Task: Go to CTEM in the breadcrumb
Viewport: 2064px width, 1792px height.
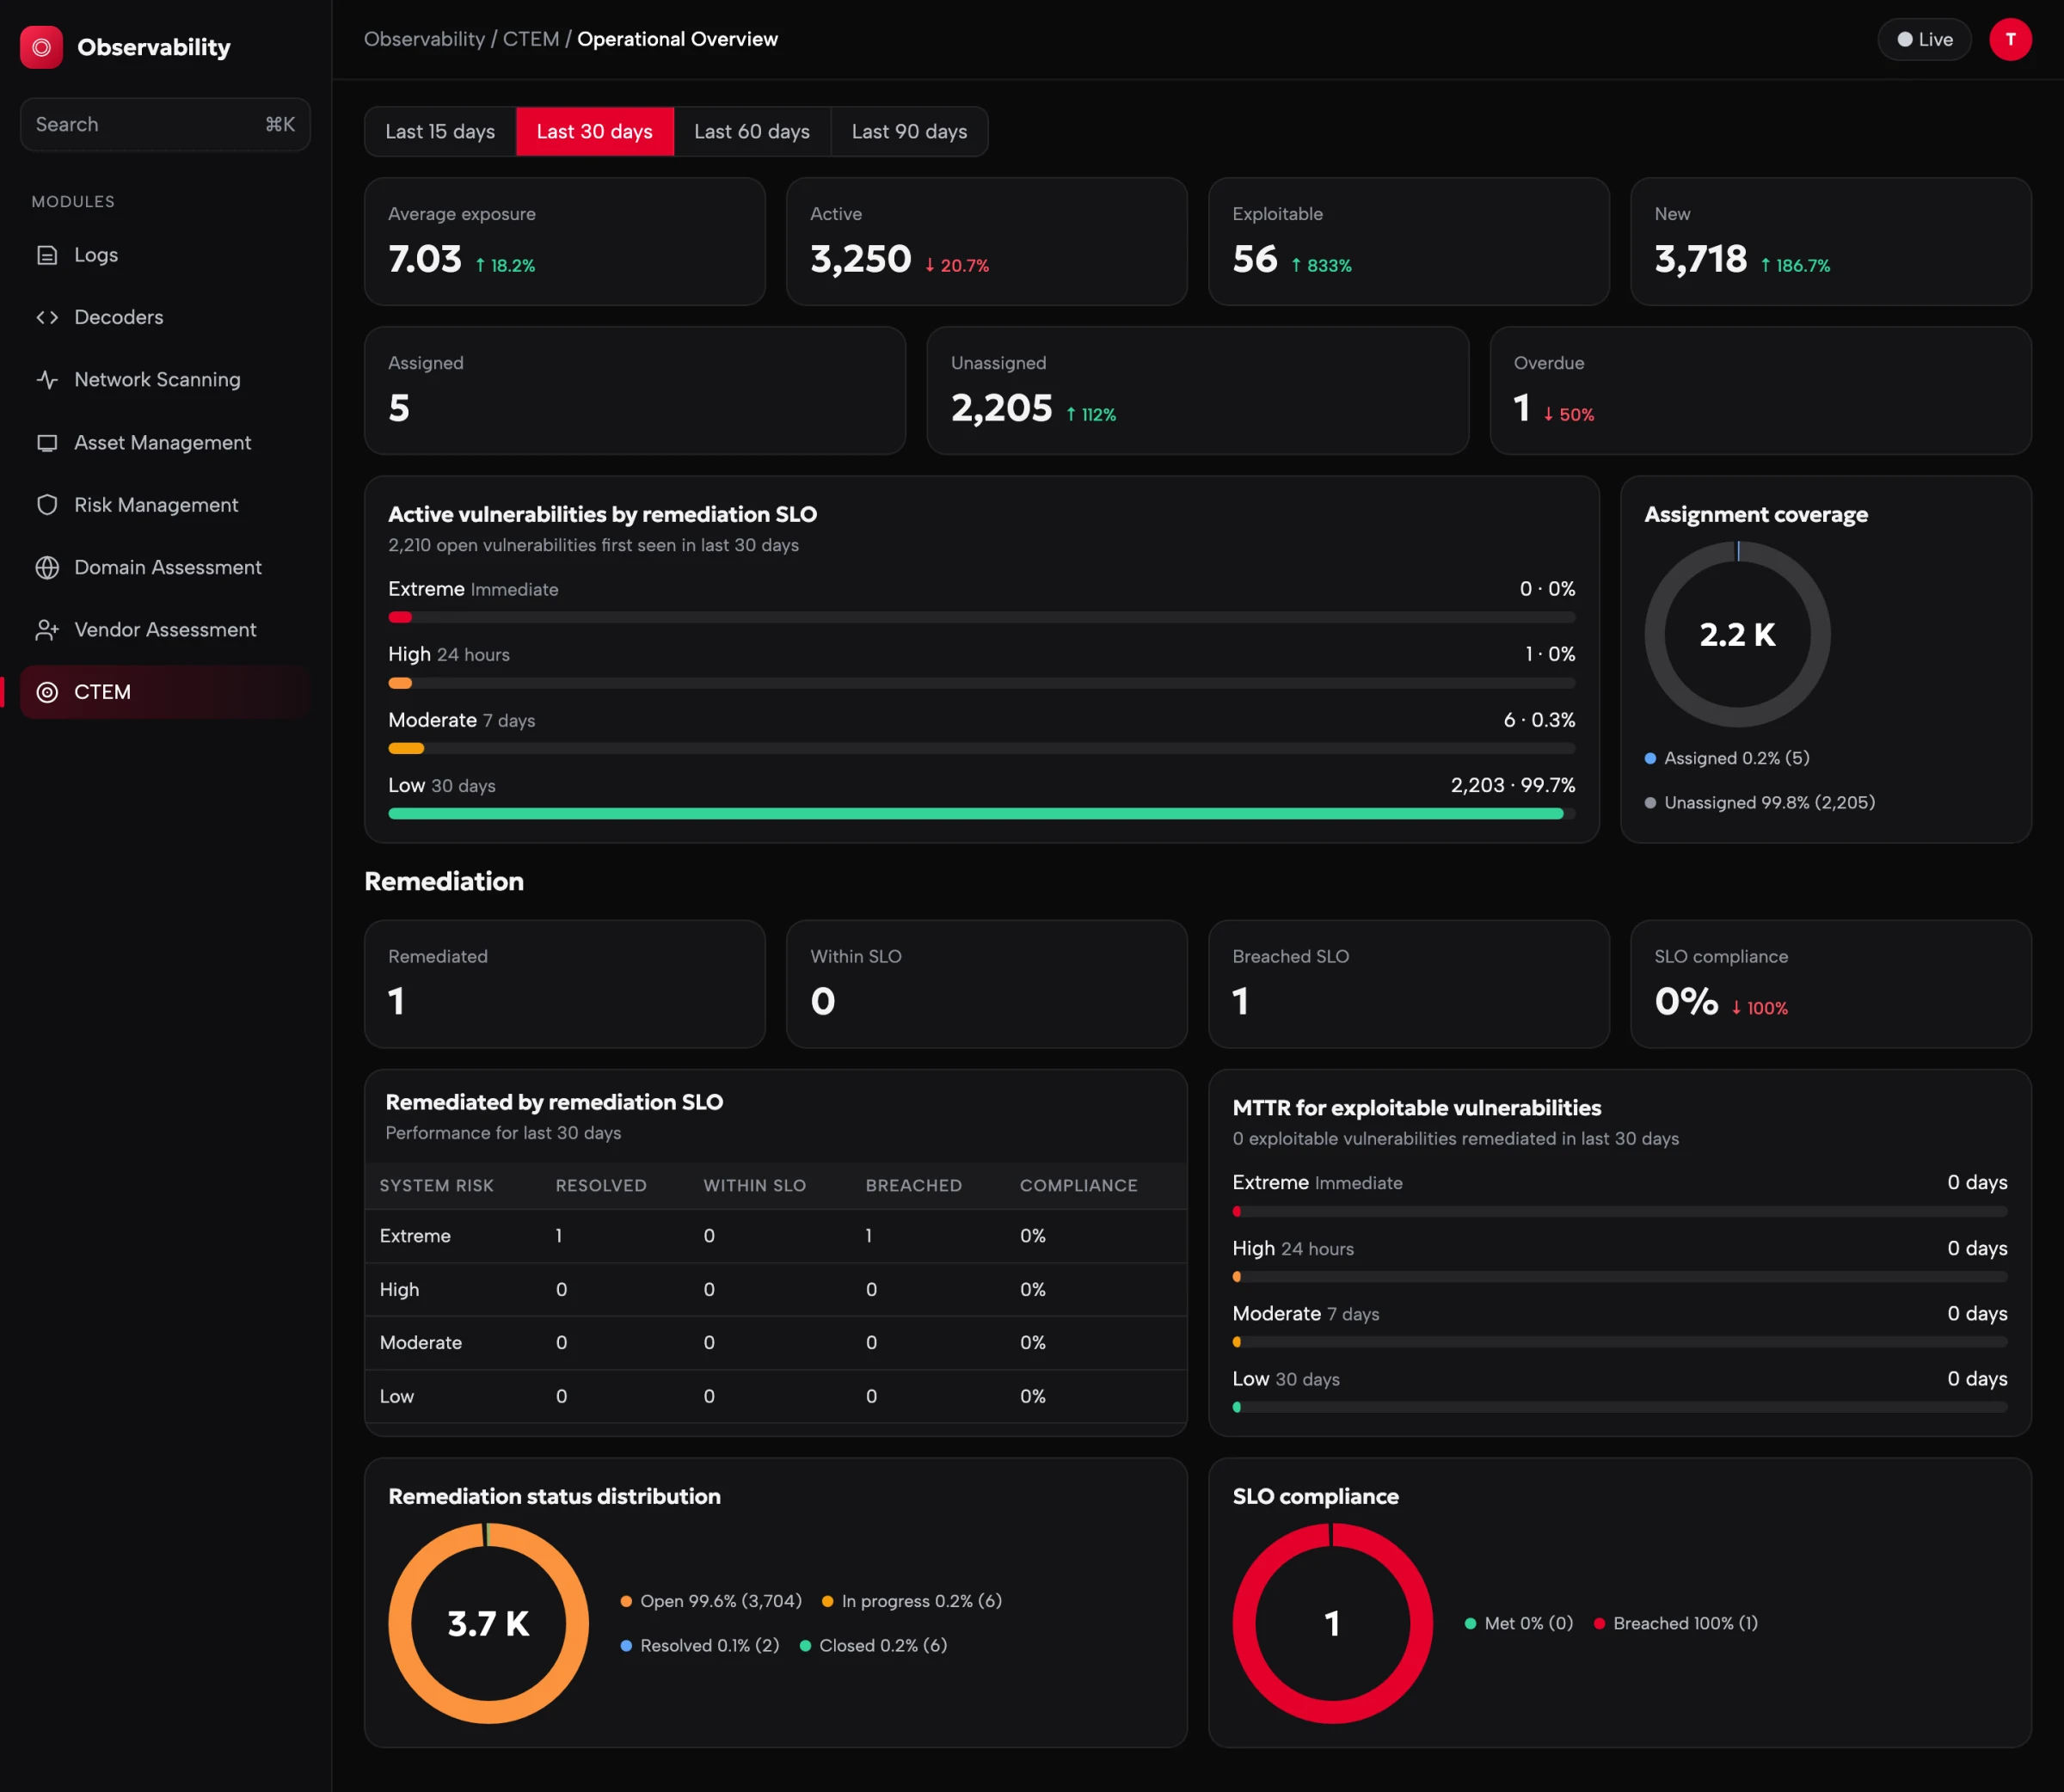Action: [x=531, y=39]
